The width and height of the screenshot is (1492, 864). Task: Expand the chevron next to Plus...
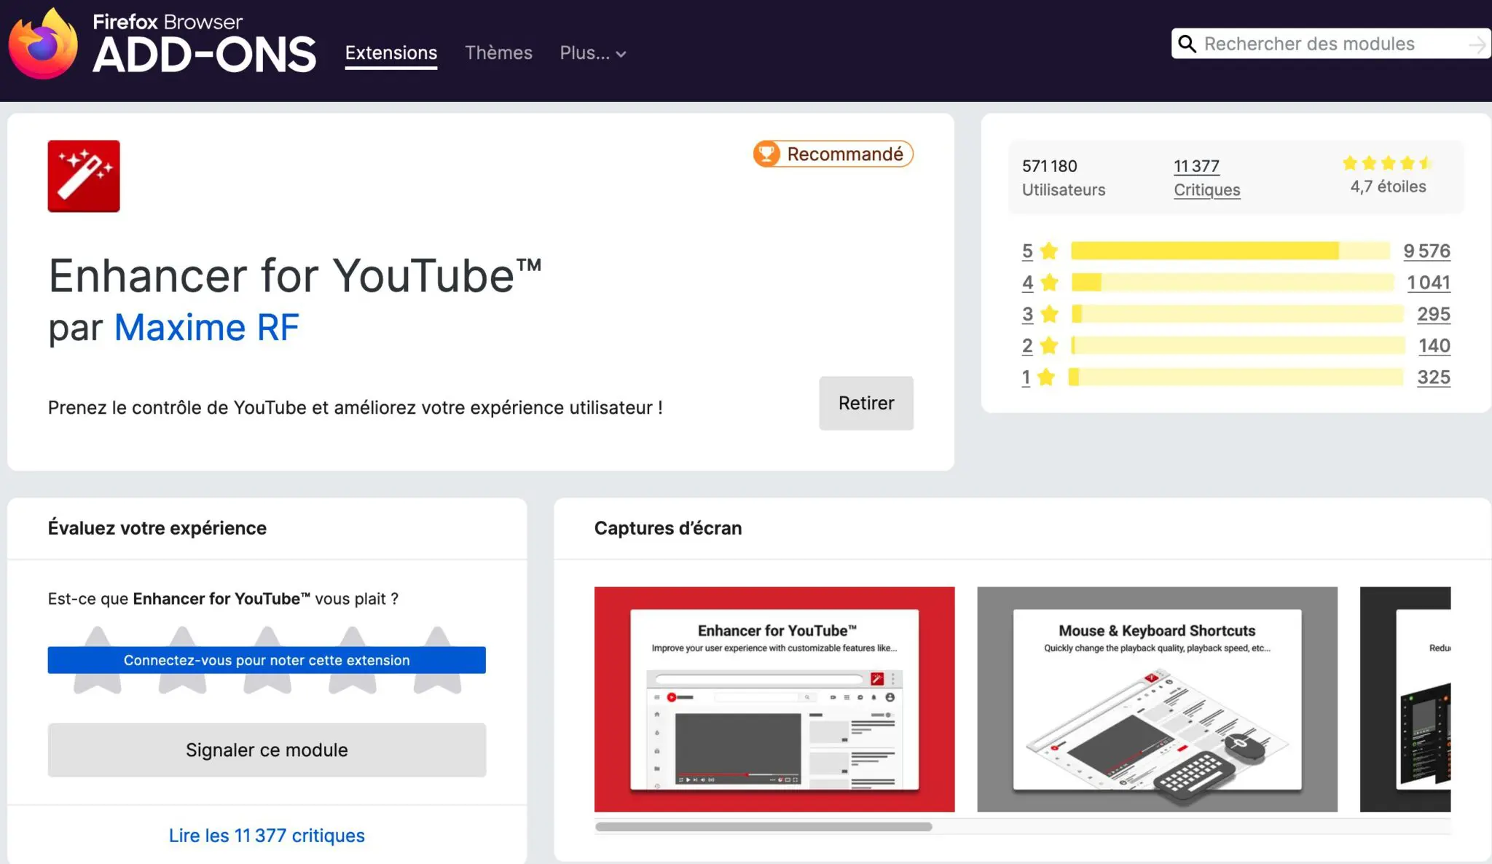point(620,54)
